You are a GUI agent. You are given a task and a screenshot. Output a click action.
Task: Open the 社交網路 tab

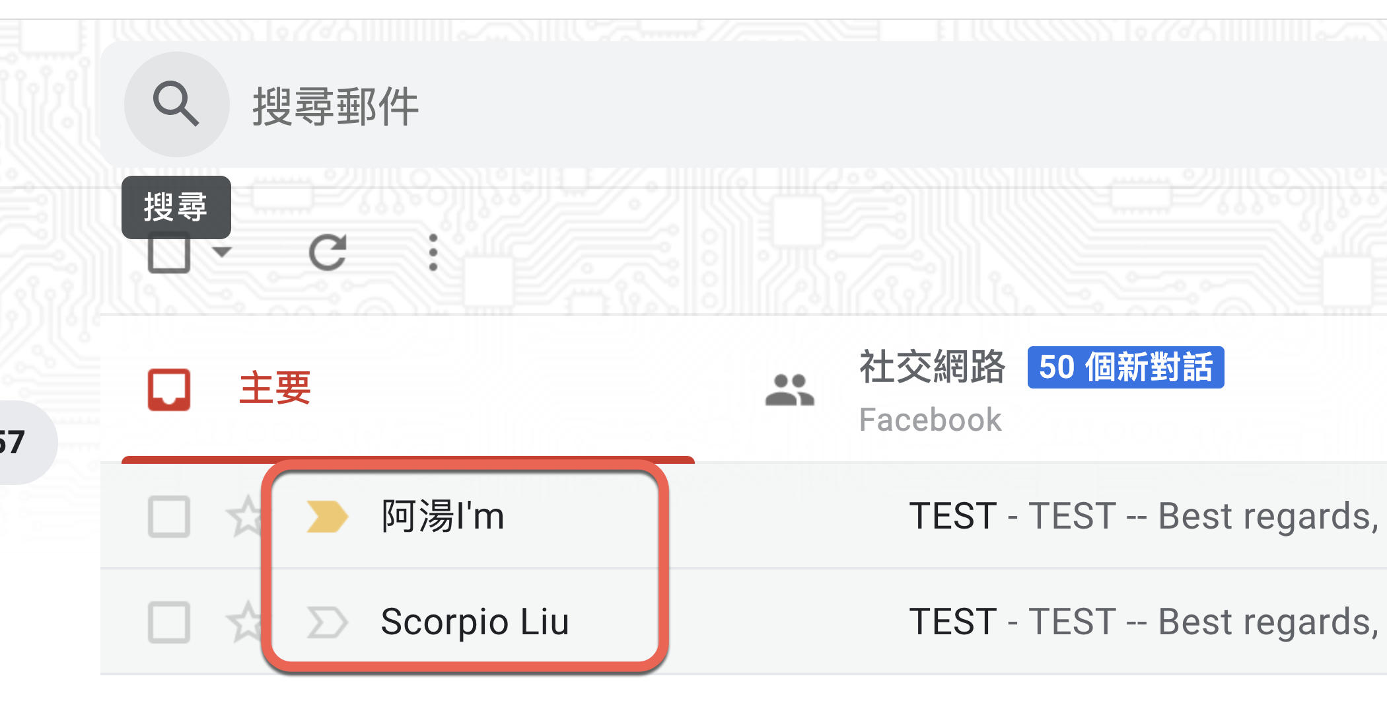(x=931, y=367)
